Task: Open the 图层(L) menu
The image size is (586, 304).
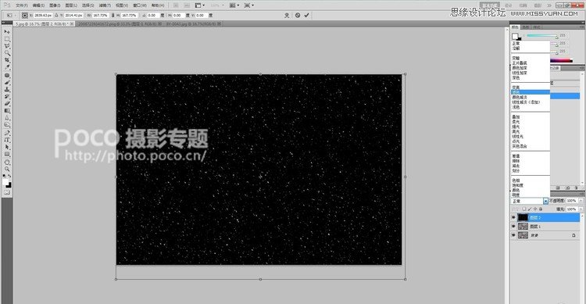Action: (x=71, y=5)
